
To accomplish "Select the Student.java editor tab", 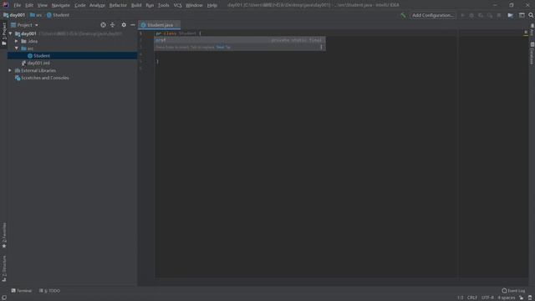I will pos(160,25).
